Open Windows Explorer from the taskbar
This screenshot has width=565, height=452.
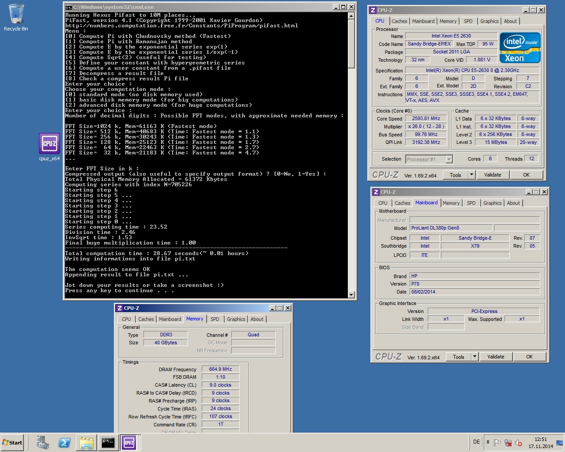coord(86,442)
